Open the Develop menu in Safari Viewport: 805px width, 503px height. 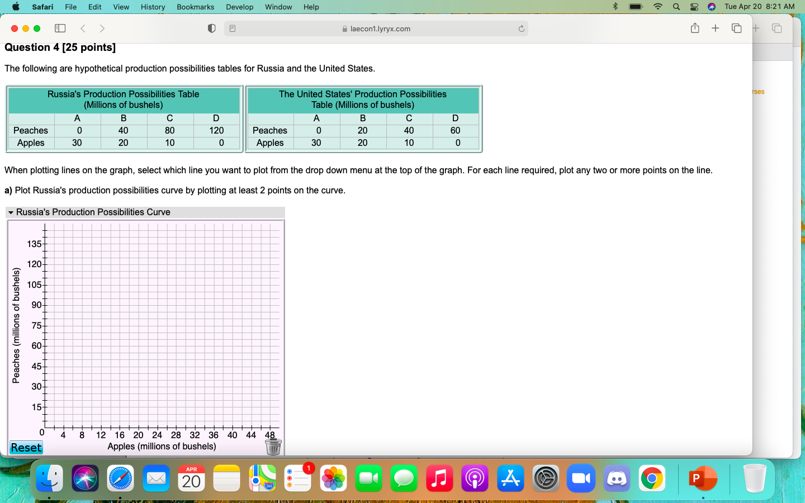click(x=239, y=7)
